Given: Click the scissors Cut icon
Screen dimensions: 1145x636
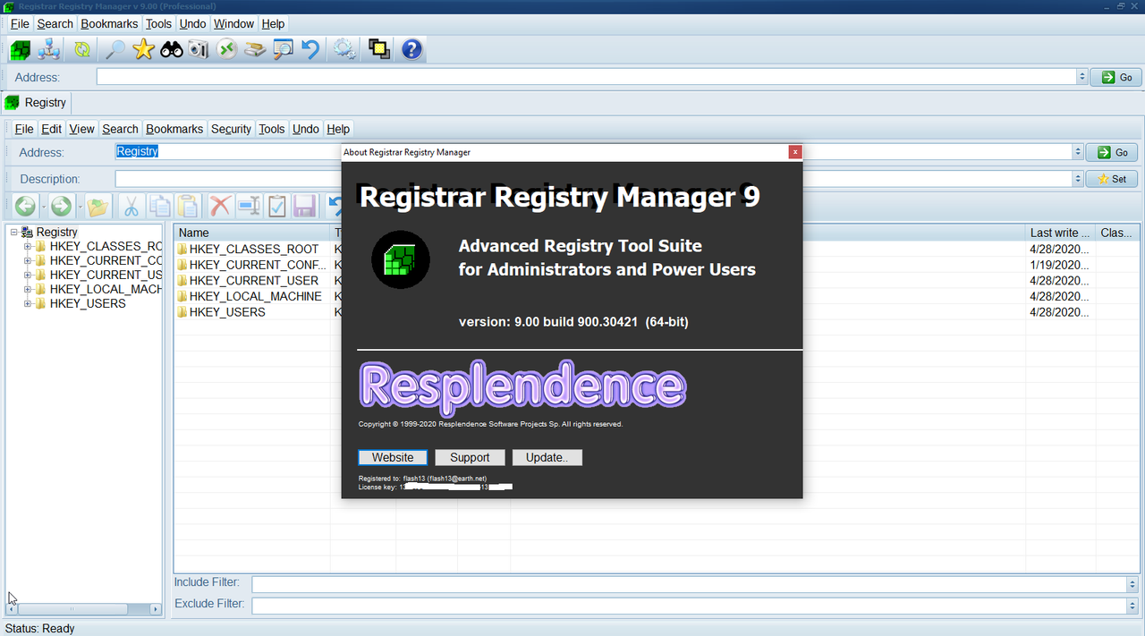Looking at the screenshot, I should pyautogui.click(x=131, y=207).
